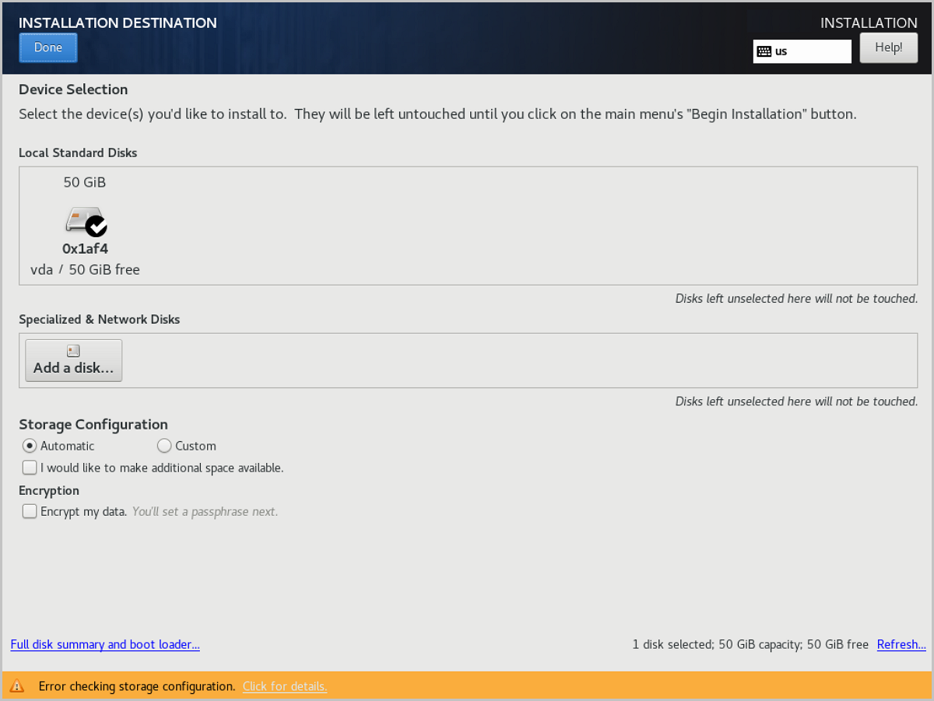The width and height of the screenshot is (934, 701).
Task: Open Full disk summary and boot loader
Action: pyautogui.click(x=105, y=644)
